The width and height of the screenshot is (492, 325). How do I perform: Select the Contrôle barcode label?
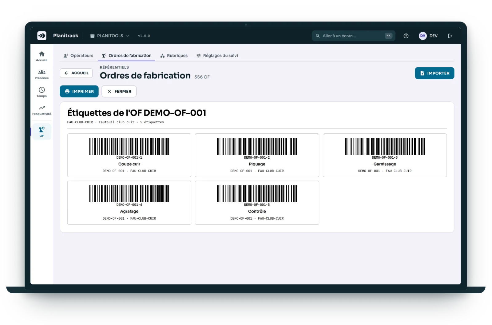click(x=257, y=203)
